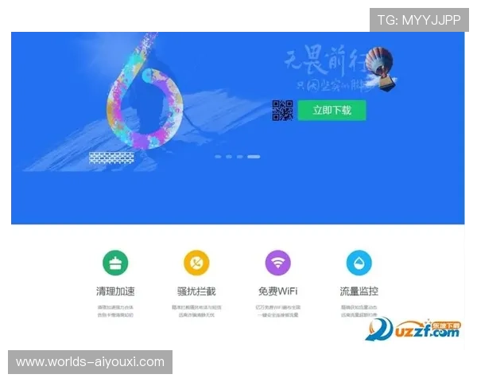The width and height of the screenshot is (477, 382).
Task: Click the uzzf.com logo watermark
Action: click(x=413, y=328)
